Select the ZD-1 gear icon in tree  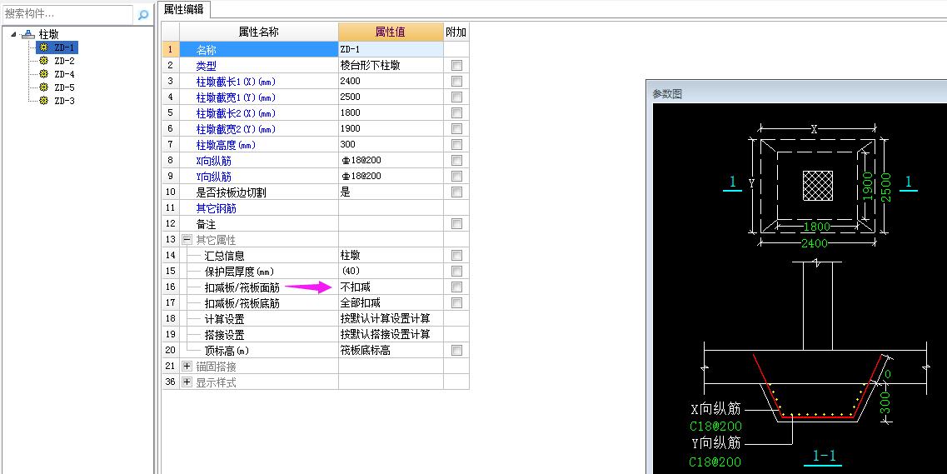pos(43,47)
